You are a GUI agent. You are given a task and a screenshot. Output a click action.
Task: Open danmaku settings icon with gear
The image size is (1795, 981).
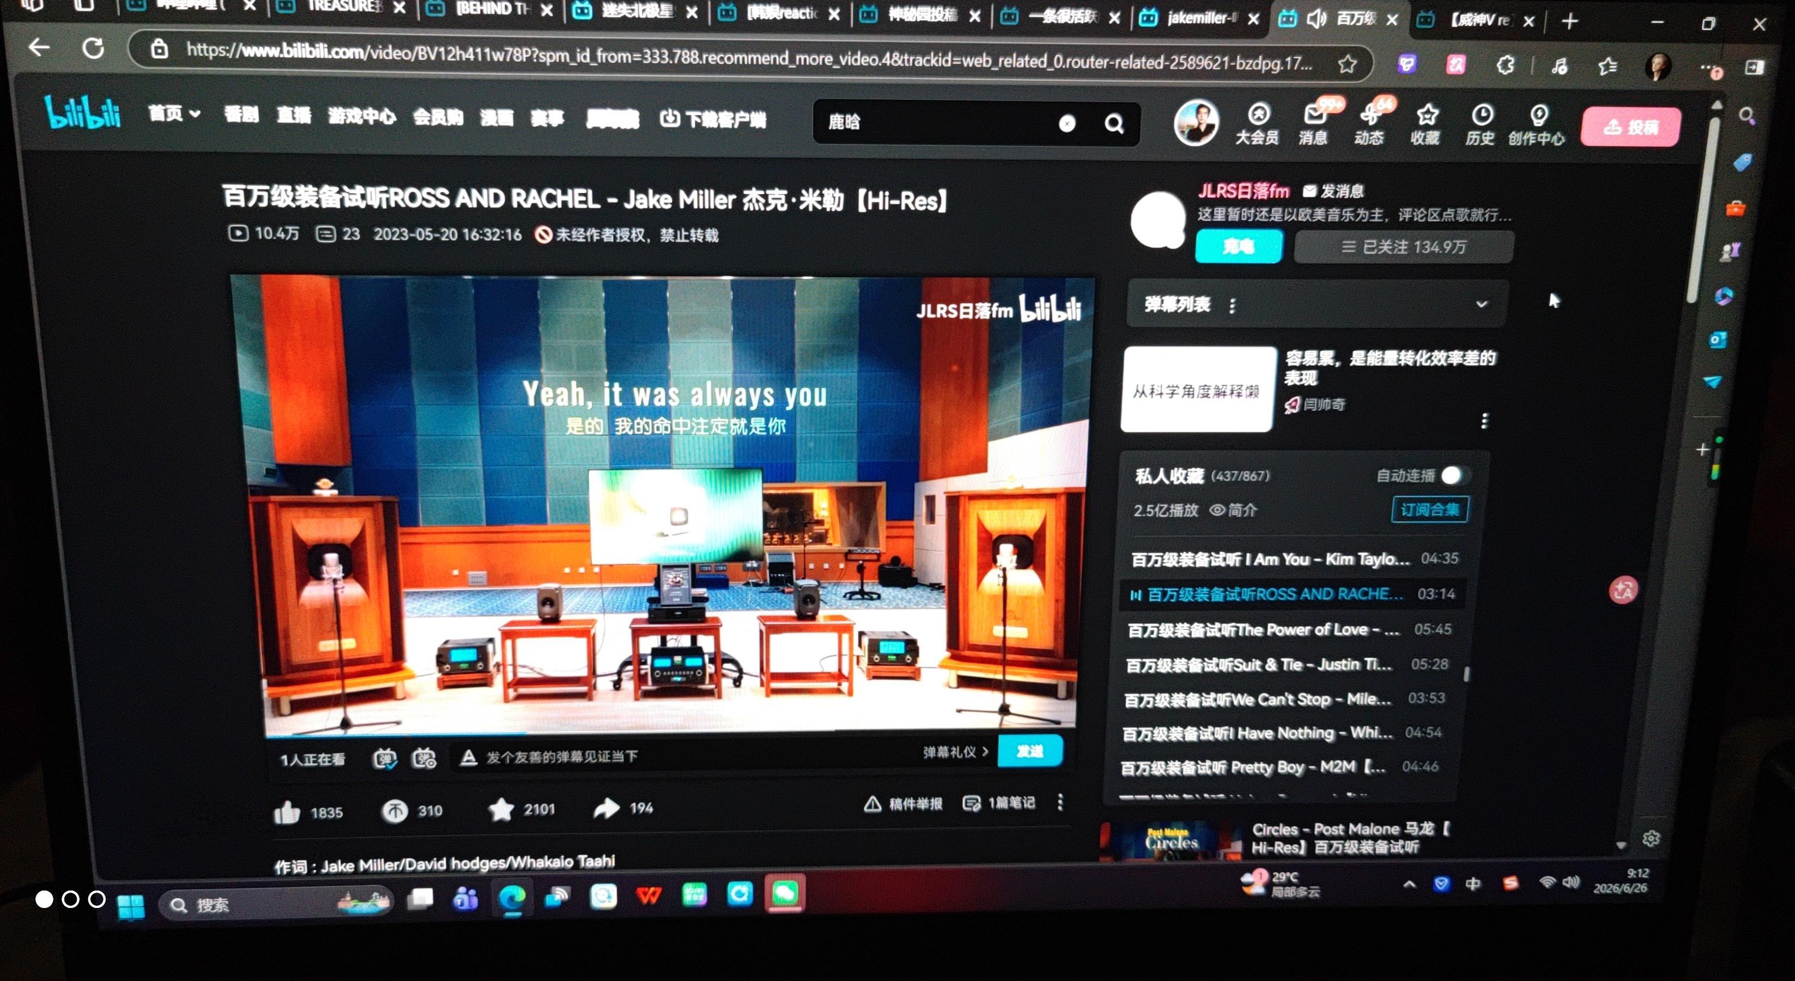[425, 758]
